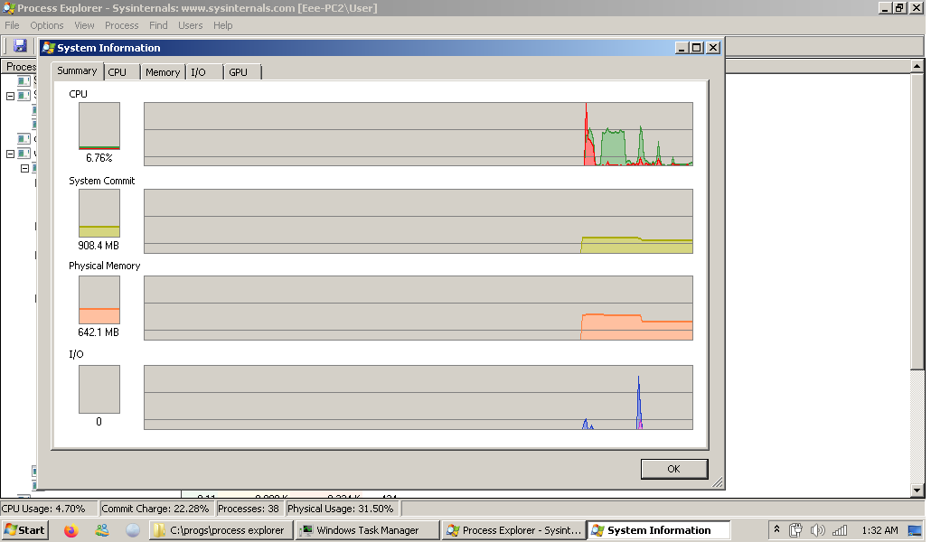Click the Start button
This screenshot has width=931, height=542.
point(25,530)
